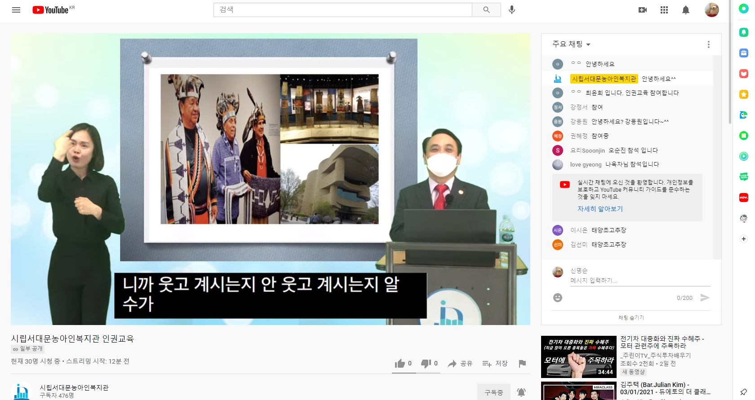Image resolution: width=755 pixels, height=400 pixels.
Task: Open the account avatar menu
Action: pyautogui.click(x=712, y=10)
